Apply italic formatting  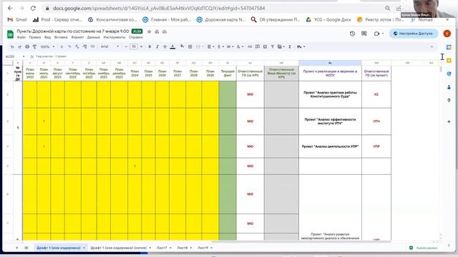157,46
